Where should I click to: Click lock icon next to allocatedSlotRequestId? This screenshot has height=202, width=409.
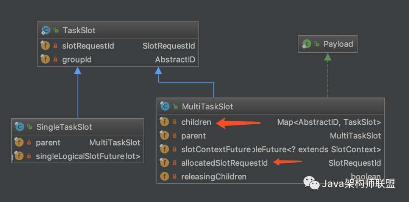[x=175, y=163]
